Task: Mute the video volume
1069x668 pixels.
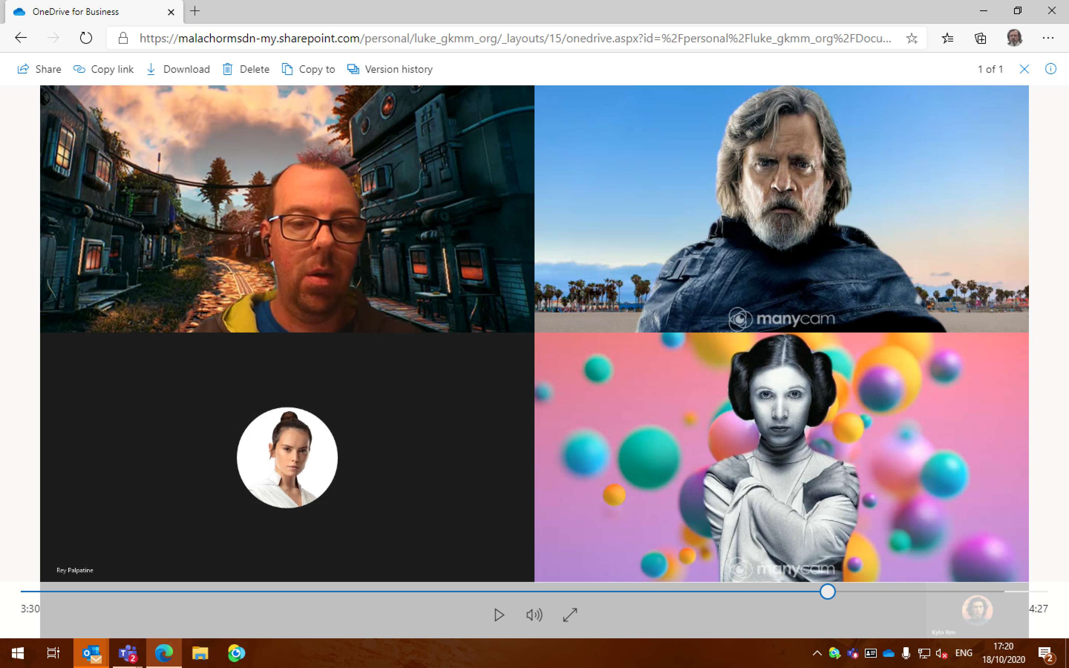Action: 534,615
